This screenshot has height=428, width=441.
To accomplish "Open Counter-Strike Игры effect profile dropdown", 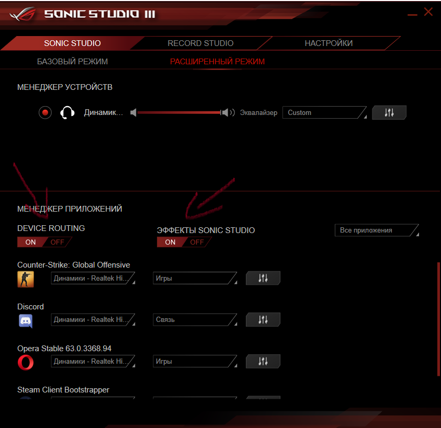I will (x=195, y=278).
